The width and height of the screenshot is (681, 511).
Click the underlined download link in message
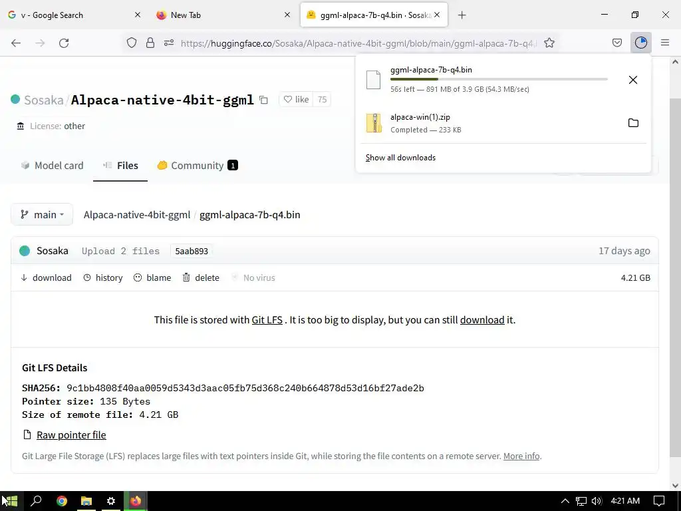(482, 320)
